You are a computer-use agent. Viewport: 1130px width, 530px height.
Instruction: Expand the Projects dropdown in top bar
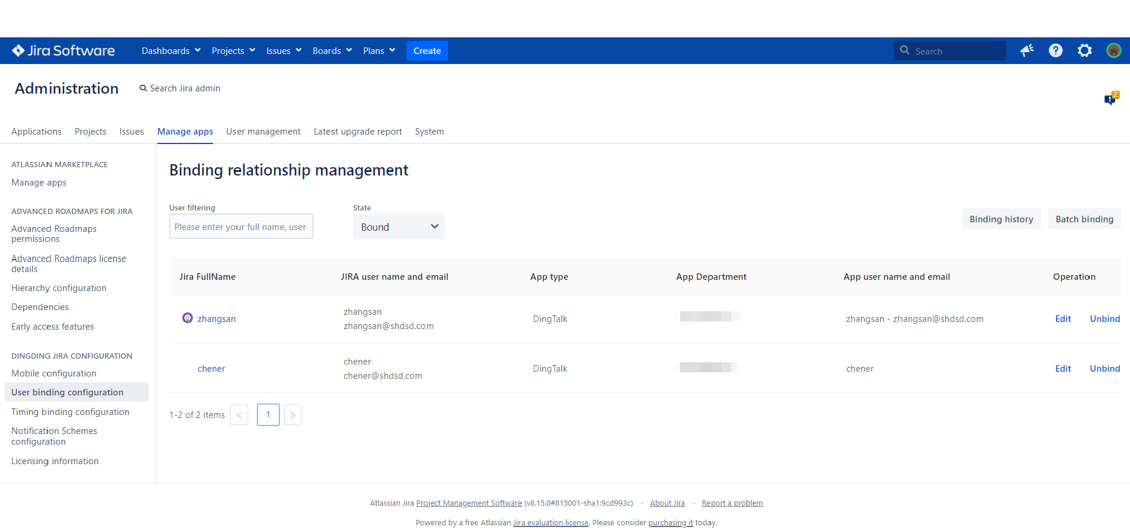pyautogui.click(x=233, y=51)
